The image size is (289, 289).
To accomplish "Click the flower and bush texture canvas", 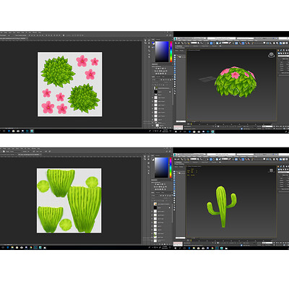I will [70, 84].
